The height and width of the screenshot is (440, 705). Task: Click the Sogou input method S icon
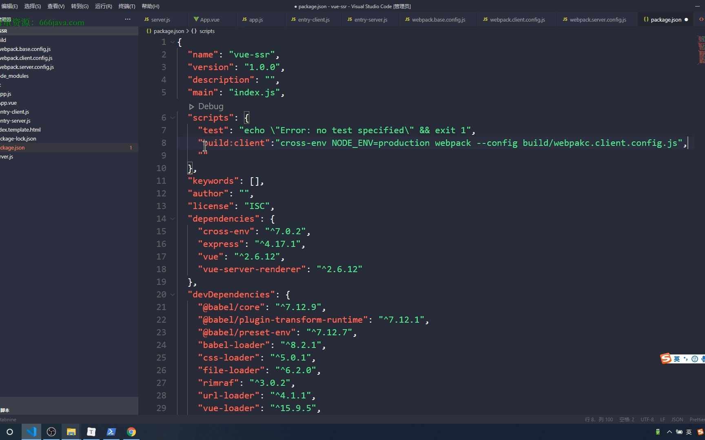(x=666, y=359)
